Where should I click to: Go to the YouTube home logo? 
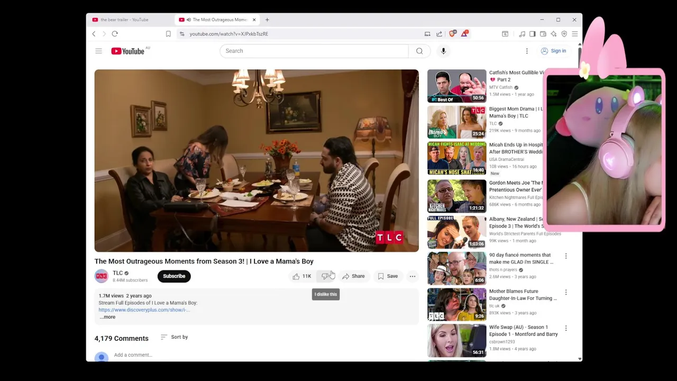pyautogui.click(x=127, y=51)
